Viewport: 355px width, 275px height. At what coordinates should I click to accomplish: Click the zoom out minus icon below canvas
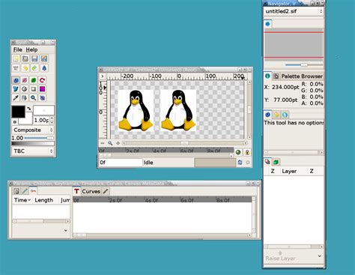coord(103,143)
